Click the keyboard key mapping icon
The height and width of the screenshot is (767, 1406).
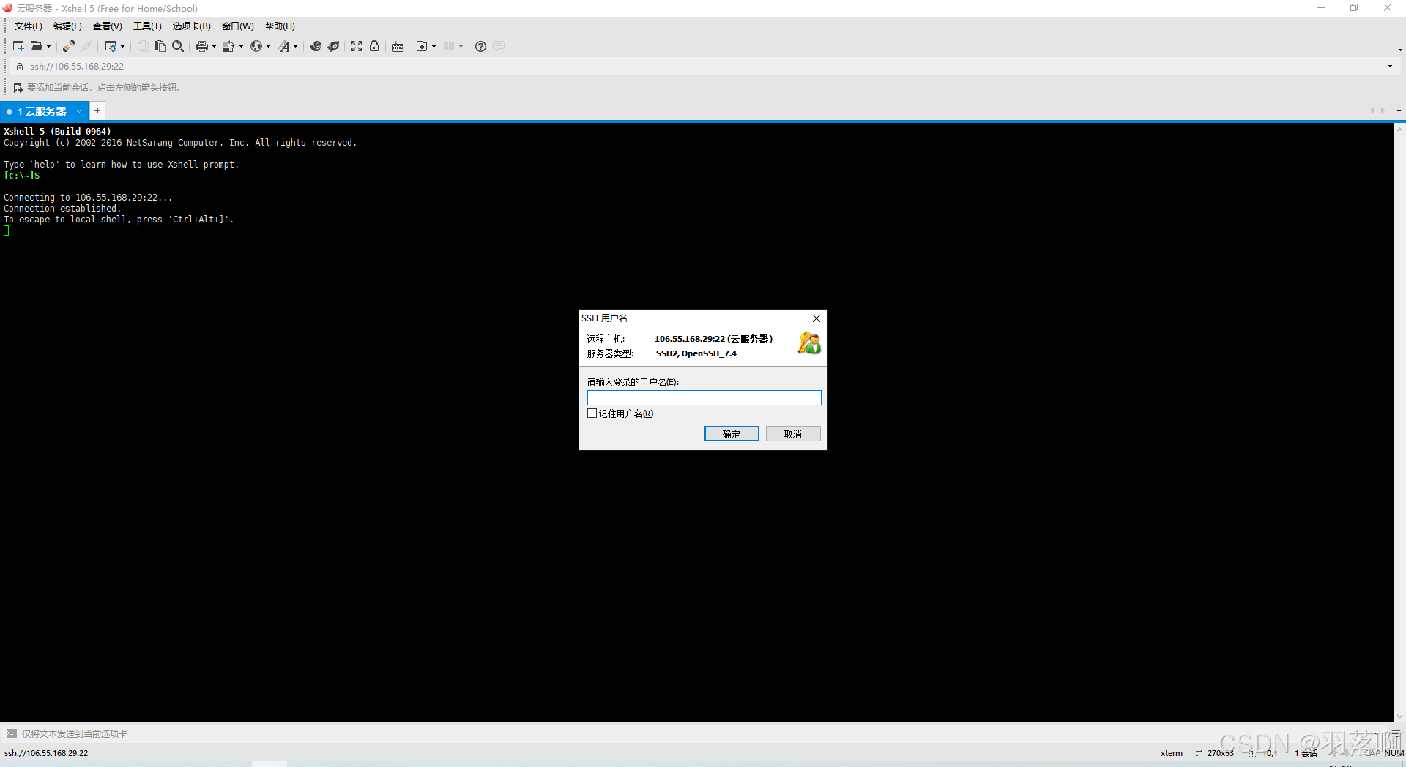pos(398,46)
